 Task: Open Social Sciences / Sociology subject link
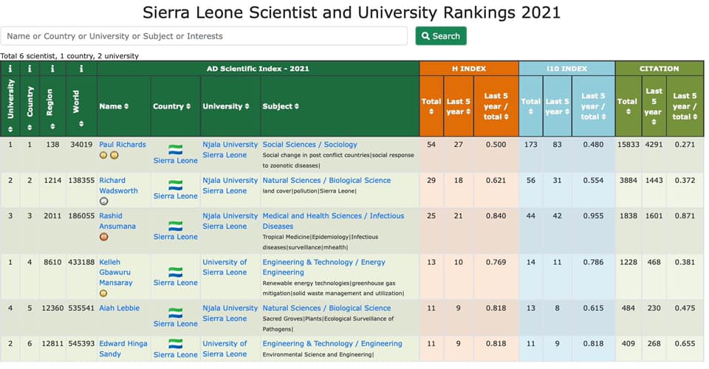[309, 145]
